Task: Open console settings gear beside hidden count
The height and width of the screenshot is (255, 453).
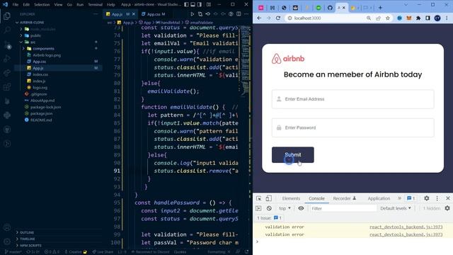Action: [447, 208]
